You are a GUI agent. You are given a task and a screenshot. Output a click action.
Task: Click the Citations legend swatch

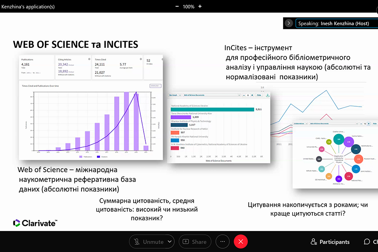pos(98,157)
